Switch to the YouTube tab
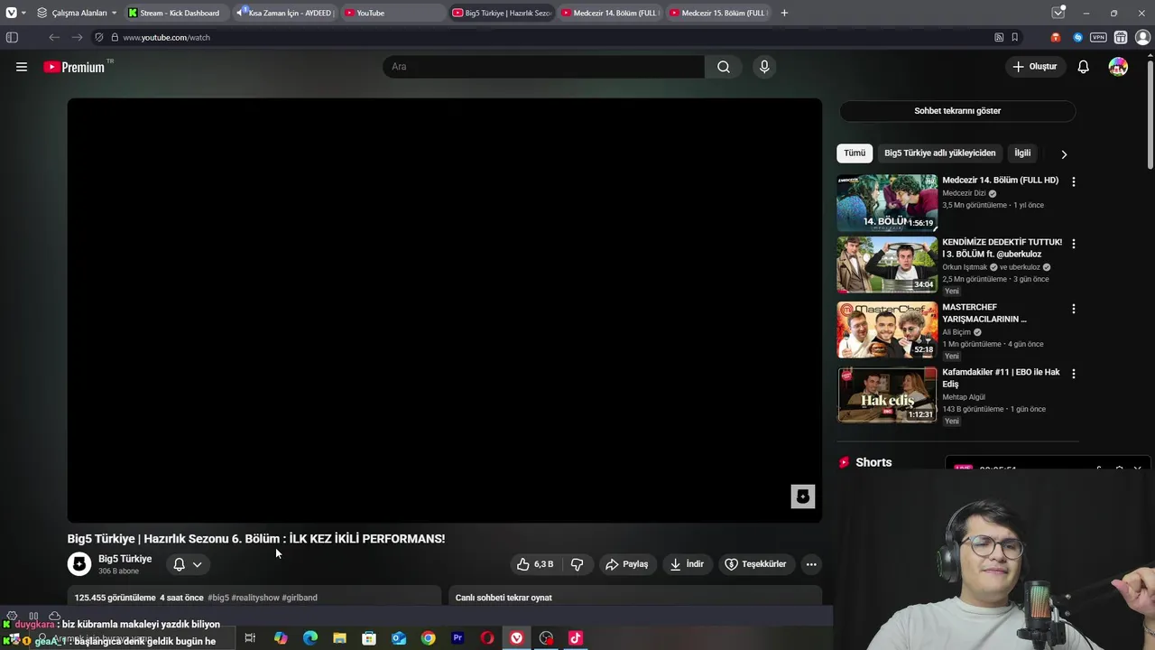Image resolution: width=1155 pixels, height=650 pixels. pyautogui.click(x=393, y=13)
